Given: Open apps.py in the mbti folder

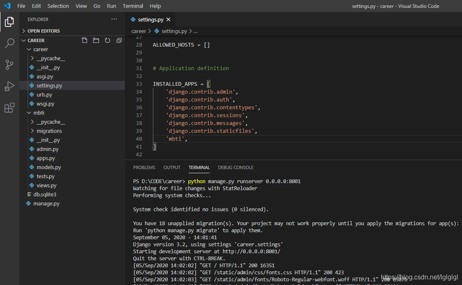Looking at the screenshot, I should (x=46, y=158).
